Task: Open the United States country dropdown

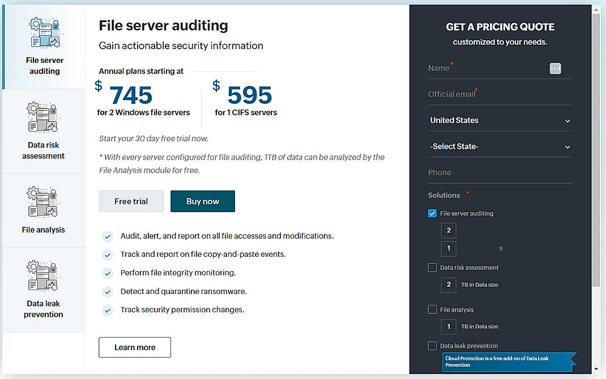Action: click(x=500, y=120)
